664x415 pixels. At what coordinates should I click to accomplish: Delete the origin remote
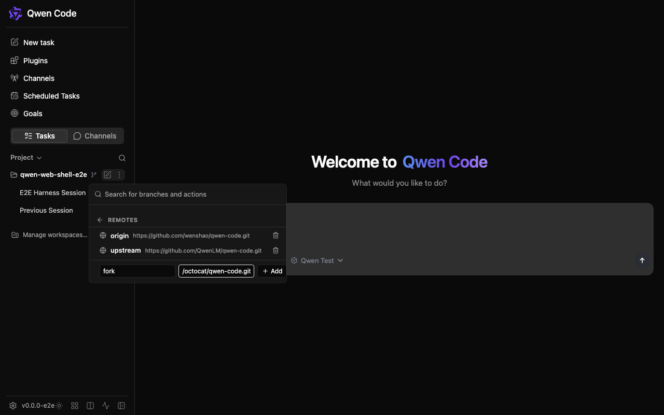(x=276, y=236)
